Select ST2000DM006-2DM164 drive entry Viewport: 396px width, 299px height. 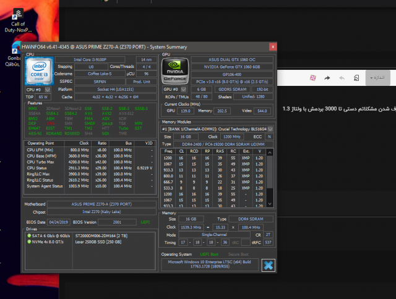click(x=101, y=236)
